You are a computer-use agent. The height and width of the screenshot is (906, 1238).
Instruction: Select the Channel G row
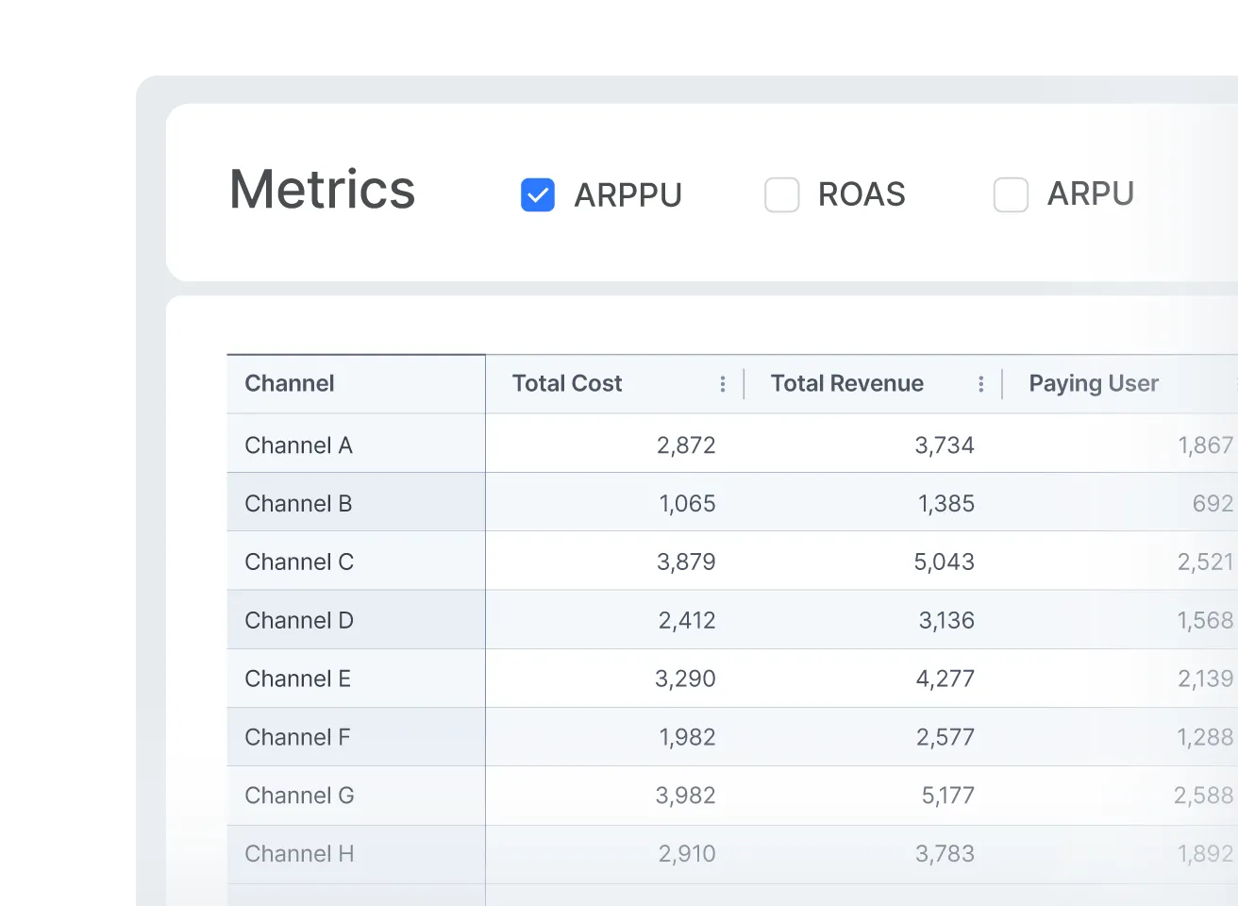299,796
